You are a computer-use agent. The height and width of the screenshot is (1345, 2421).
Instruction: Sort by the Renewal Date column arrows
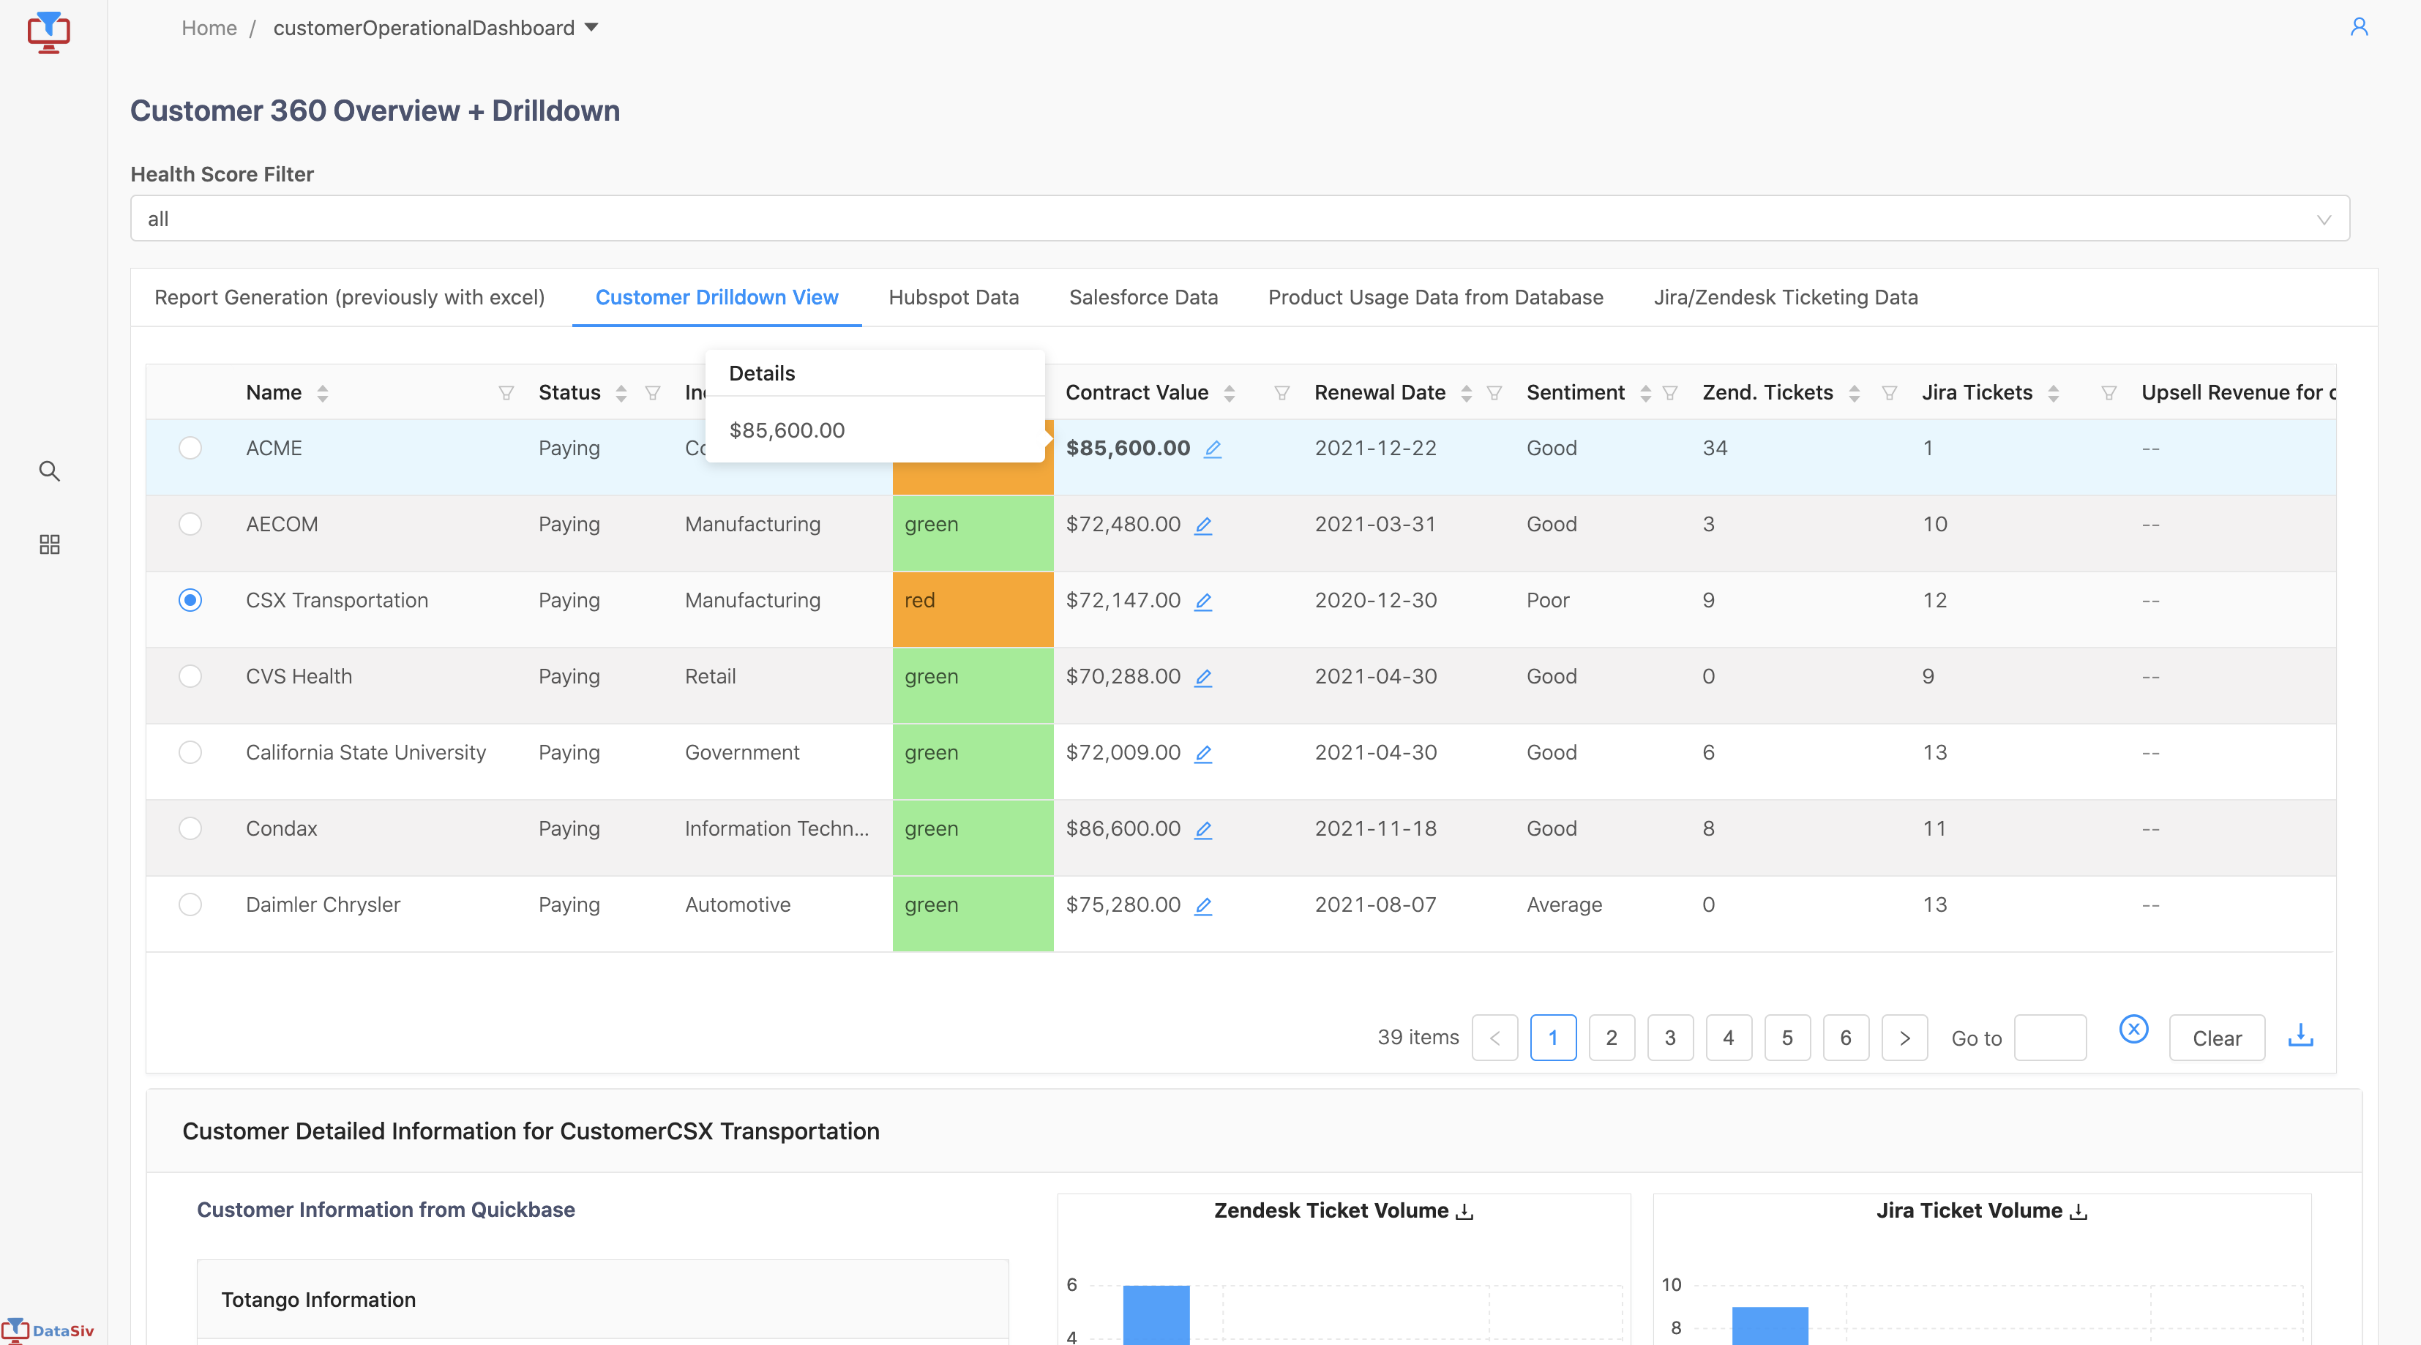click(1466, 393)
